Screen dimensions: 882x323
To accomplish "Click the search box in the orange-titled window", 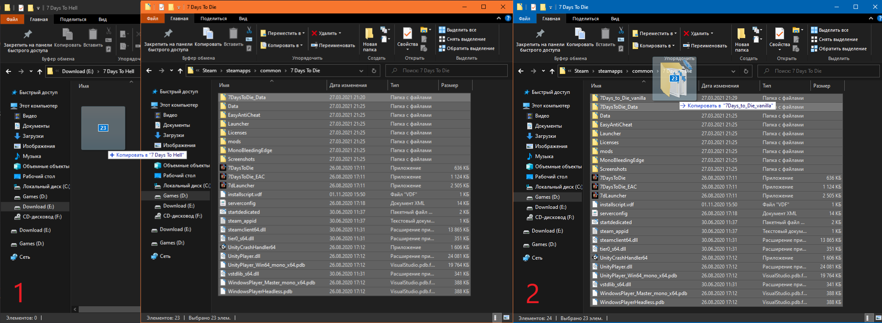I will [x=447, y=71].
